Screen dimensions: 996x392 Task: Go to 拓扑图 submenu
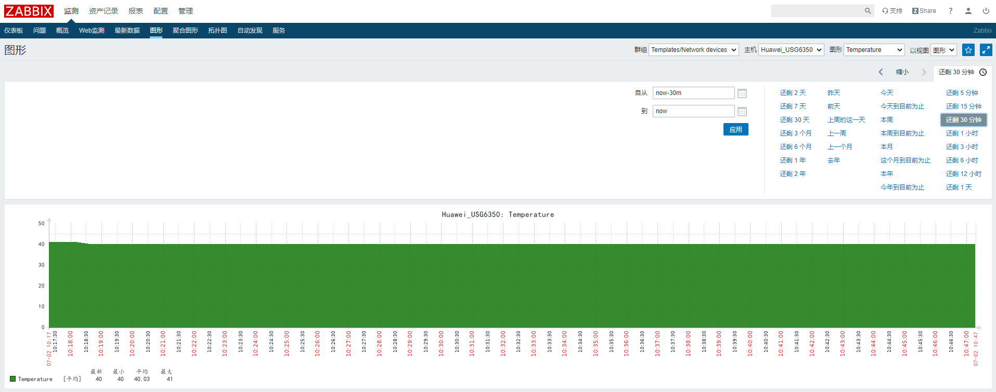click(218, 31)
